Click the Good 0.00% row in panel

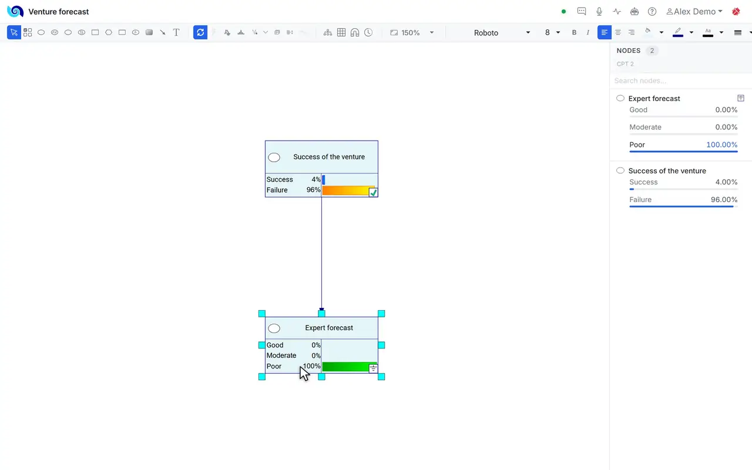683,110
